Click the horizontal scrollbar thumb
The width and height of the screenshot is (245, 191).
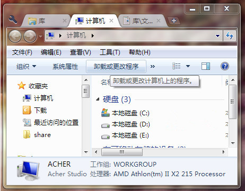click(122, 152)
